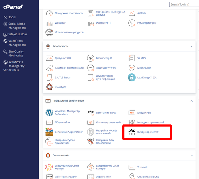The height and width of the screenshot is (179, 199).
Task: Open the Пропускная способность bandwidth icon
Action: 49,13
